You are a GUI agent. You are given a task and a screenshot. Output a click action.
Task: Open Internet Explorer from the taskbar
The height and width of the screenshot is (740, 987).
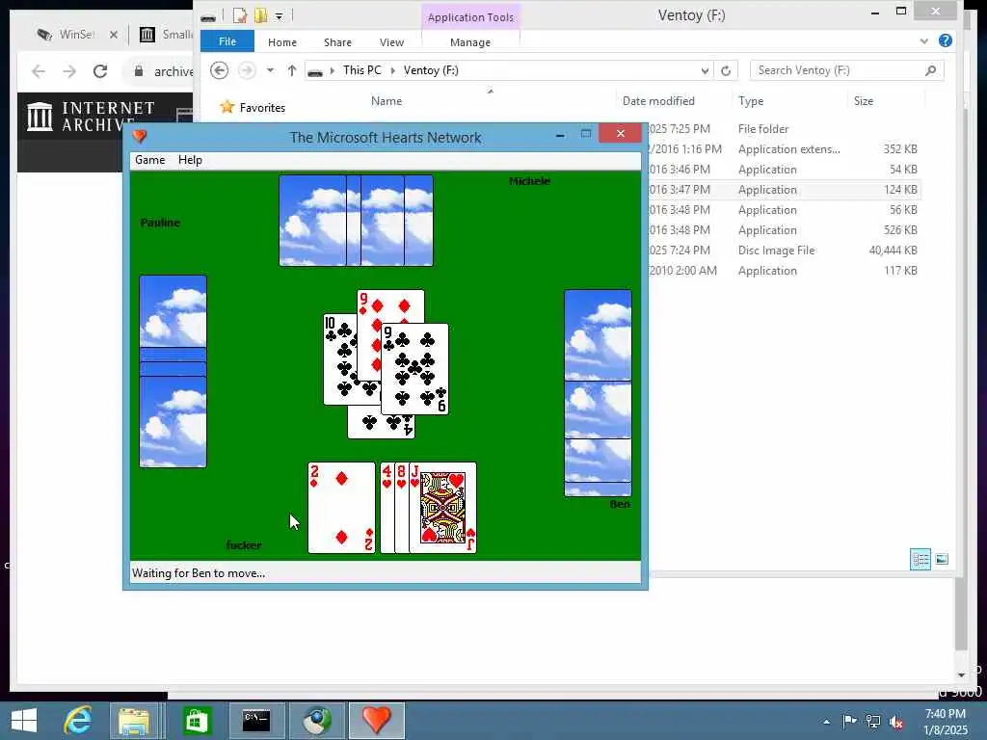(x=79, y=720)
